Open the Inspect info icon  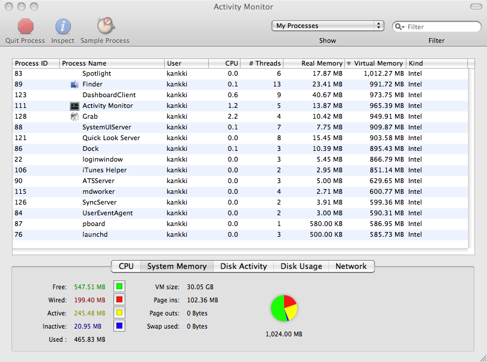pyautogui.click(x=63, y=26)
